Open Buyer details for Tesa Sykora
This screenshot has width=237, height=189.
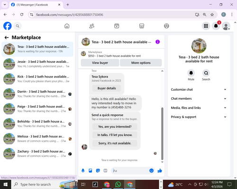(x=107, y=88)
